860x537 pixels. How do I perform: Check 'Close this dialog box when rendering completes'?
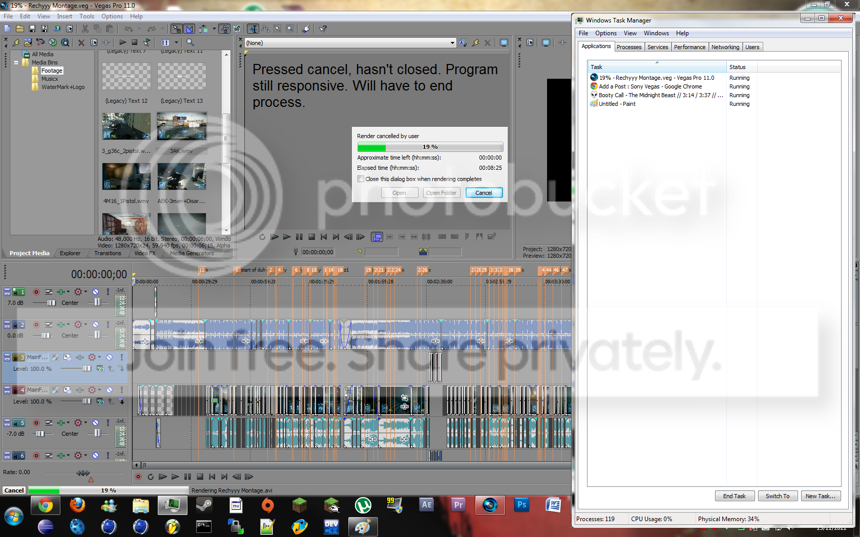point(361,179)
